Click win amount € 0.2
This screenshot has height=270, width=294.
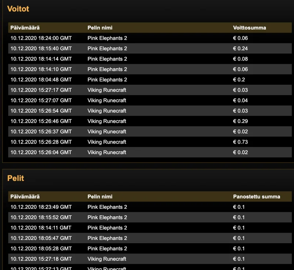[239, 80]
